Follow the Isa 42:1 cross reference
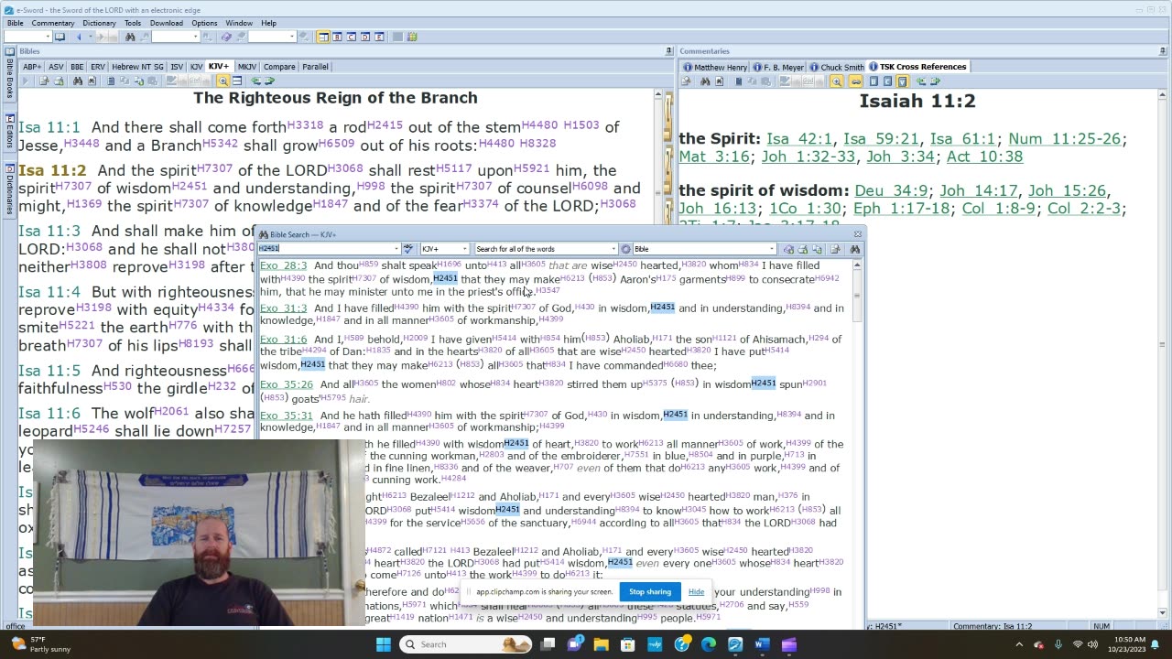The image size is (1172, 659). point(799,139)
